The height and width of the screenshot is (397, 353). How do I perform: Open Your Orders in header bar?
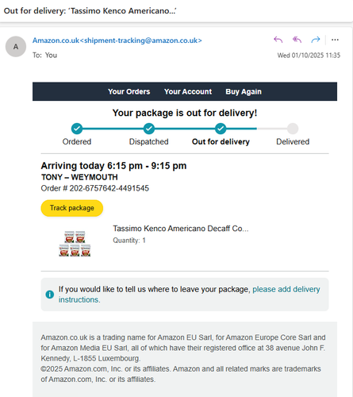tap(129, 91)
